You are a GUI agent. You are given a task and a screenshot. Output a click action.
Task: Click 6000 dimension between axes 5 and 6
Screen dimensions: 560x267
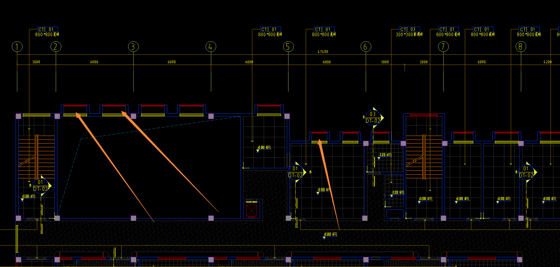click(327, 62)
